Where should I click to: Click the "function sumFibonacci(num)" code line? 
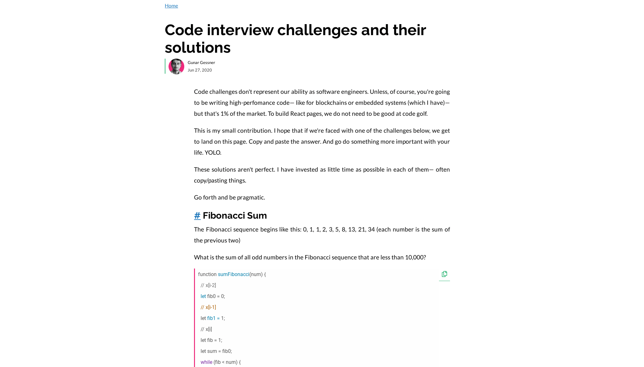(232, 274)
